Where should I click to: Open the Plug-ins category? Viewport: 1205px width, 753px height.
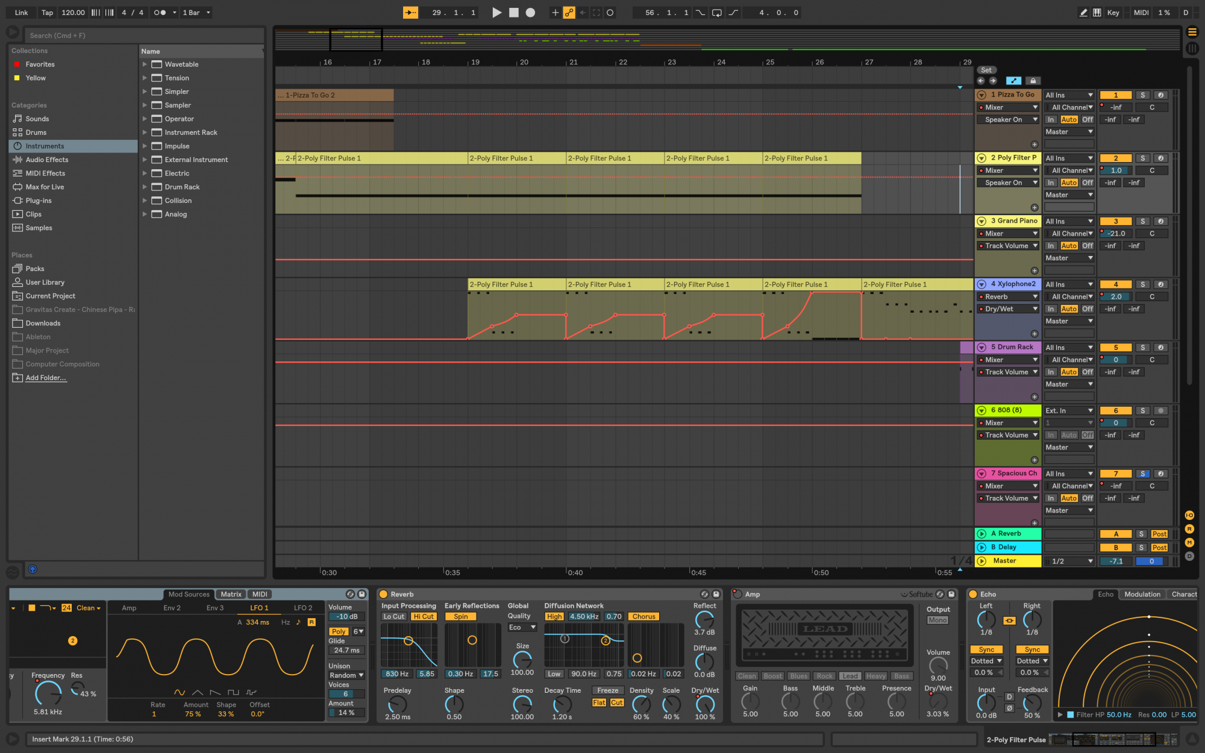click(x=39, y=201)
